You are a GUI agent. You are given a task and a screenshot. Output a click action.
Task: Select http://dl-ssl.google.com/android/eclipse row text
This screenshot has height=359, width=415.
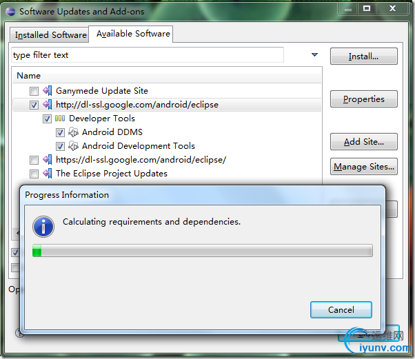pyautogui.click(x=137, y=105)
